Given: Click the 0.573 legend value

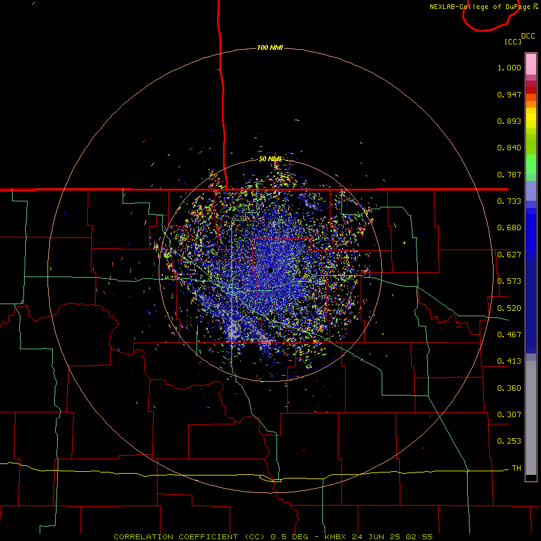Looking at the screenshot, I should click(509, 281).
